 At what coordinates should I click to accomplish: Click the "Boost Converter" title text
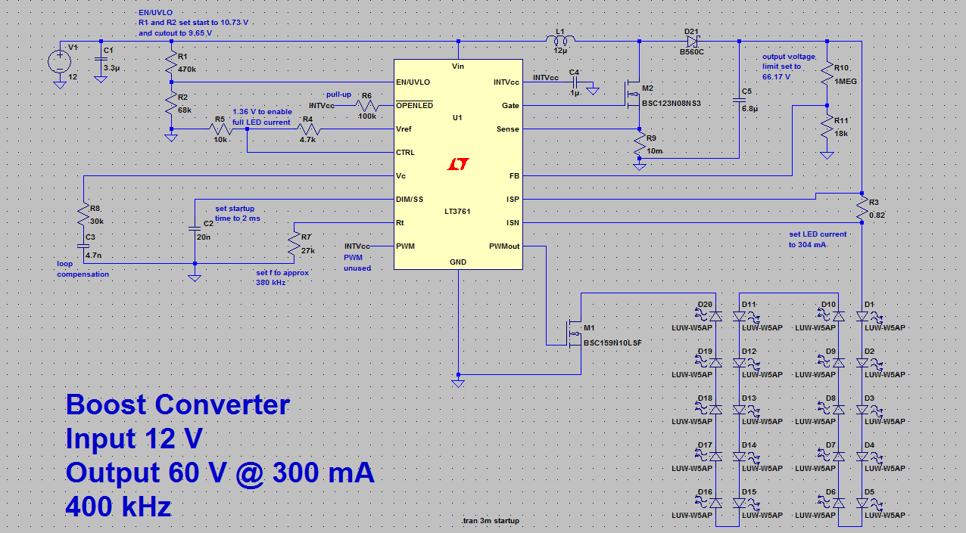tap(178, 405)
